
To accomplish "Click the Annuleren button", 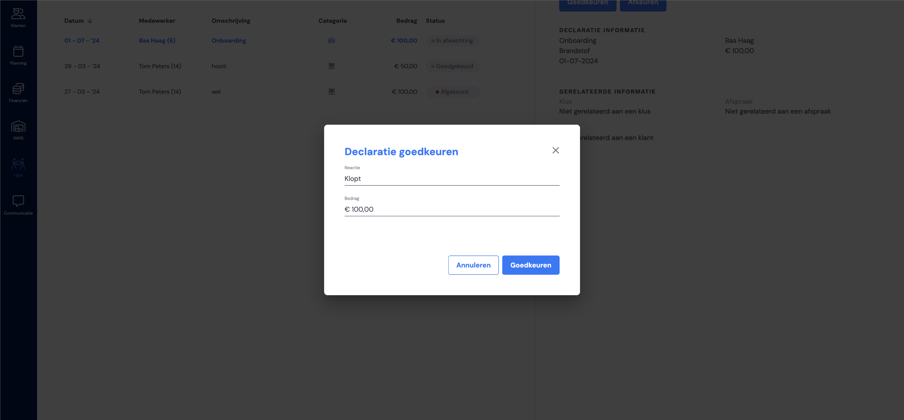I will point(473,265).
